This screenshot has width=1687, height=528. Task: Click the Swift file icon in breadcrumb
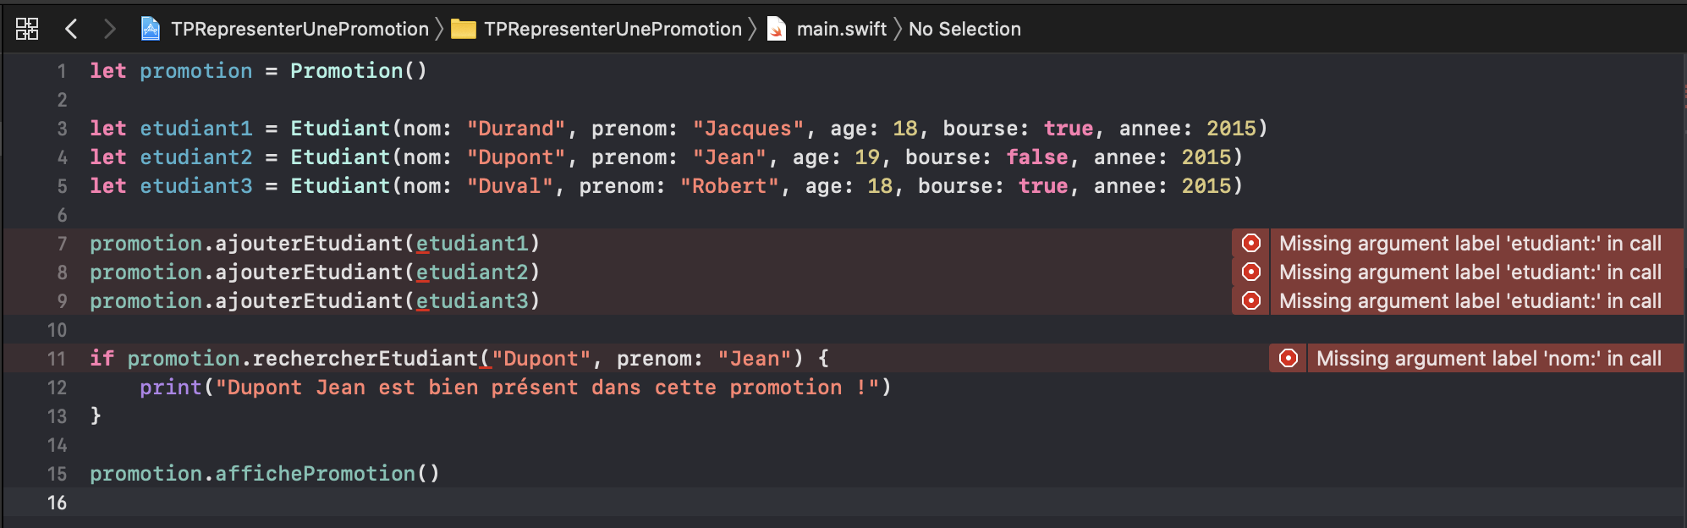776,30
